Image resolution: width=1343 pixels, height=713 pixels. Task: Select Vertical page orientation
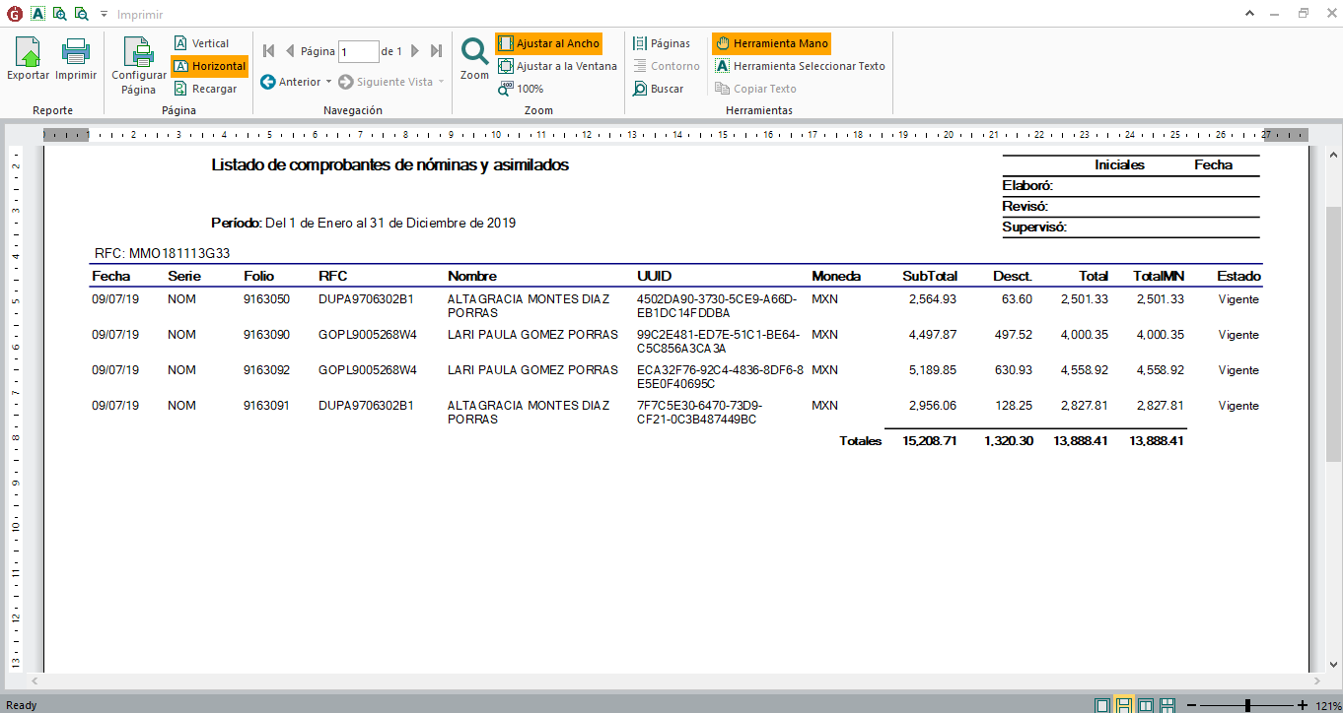point(201,43)
